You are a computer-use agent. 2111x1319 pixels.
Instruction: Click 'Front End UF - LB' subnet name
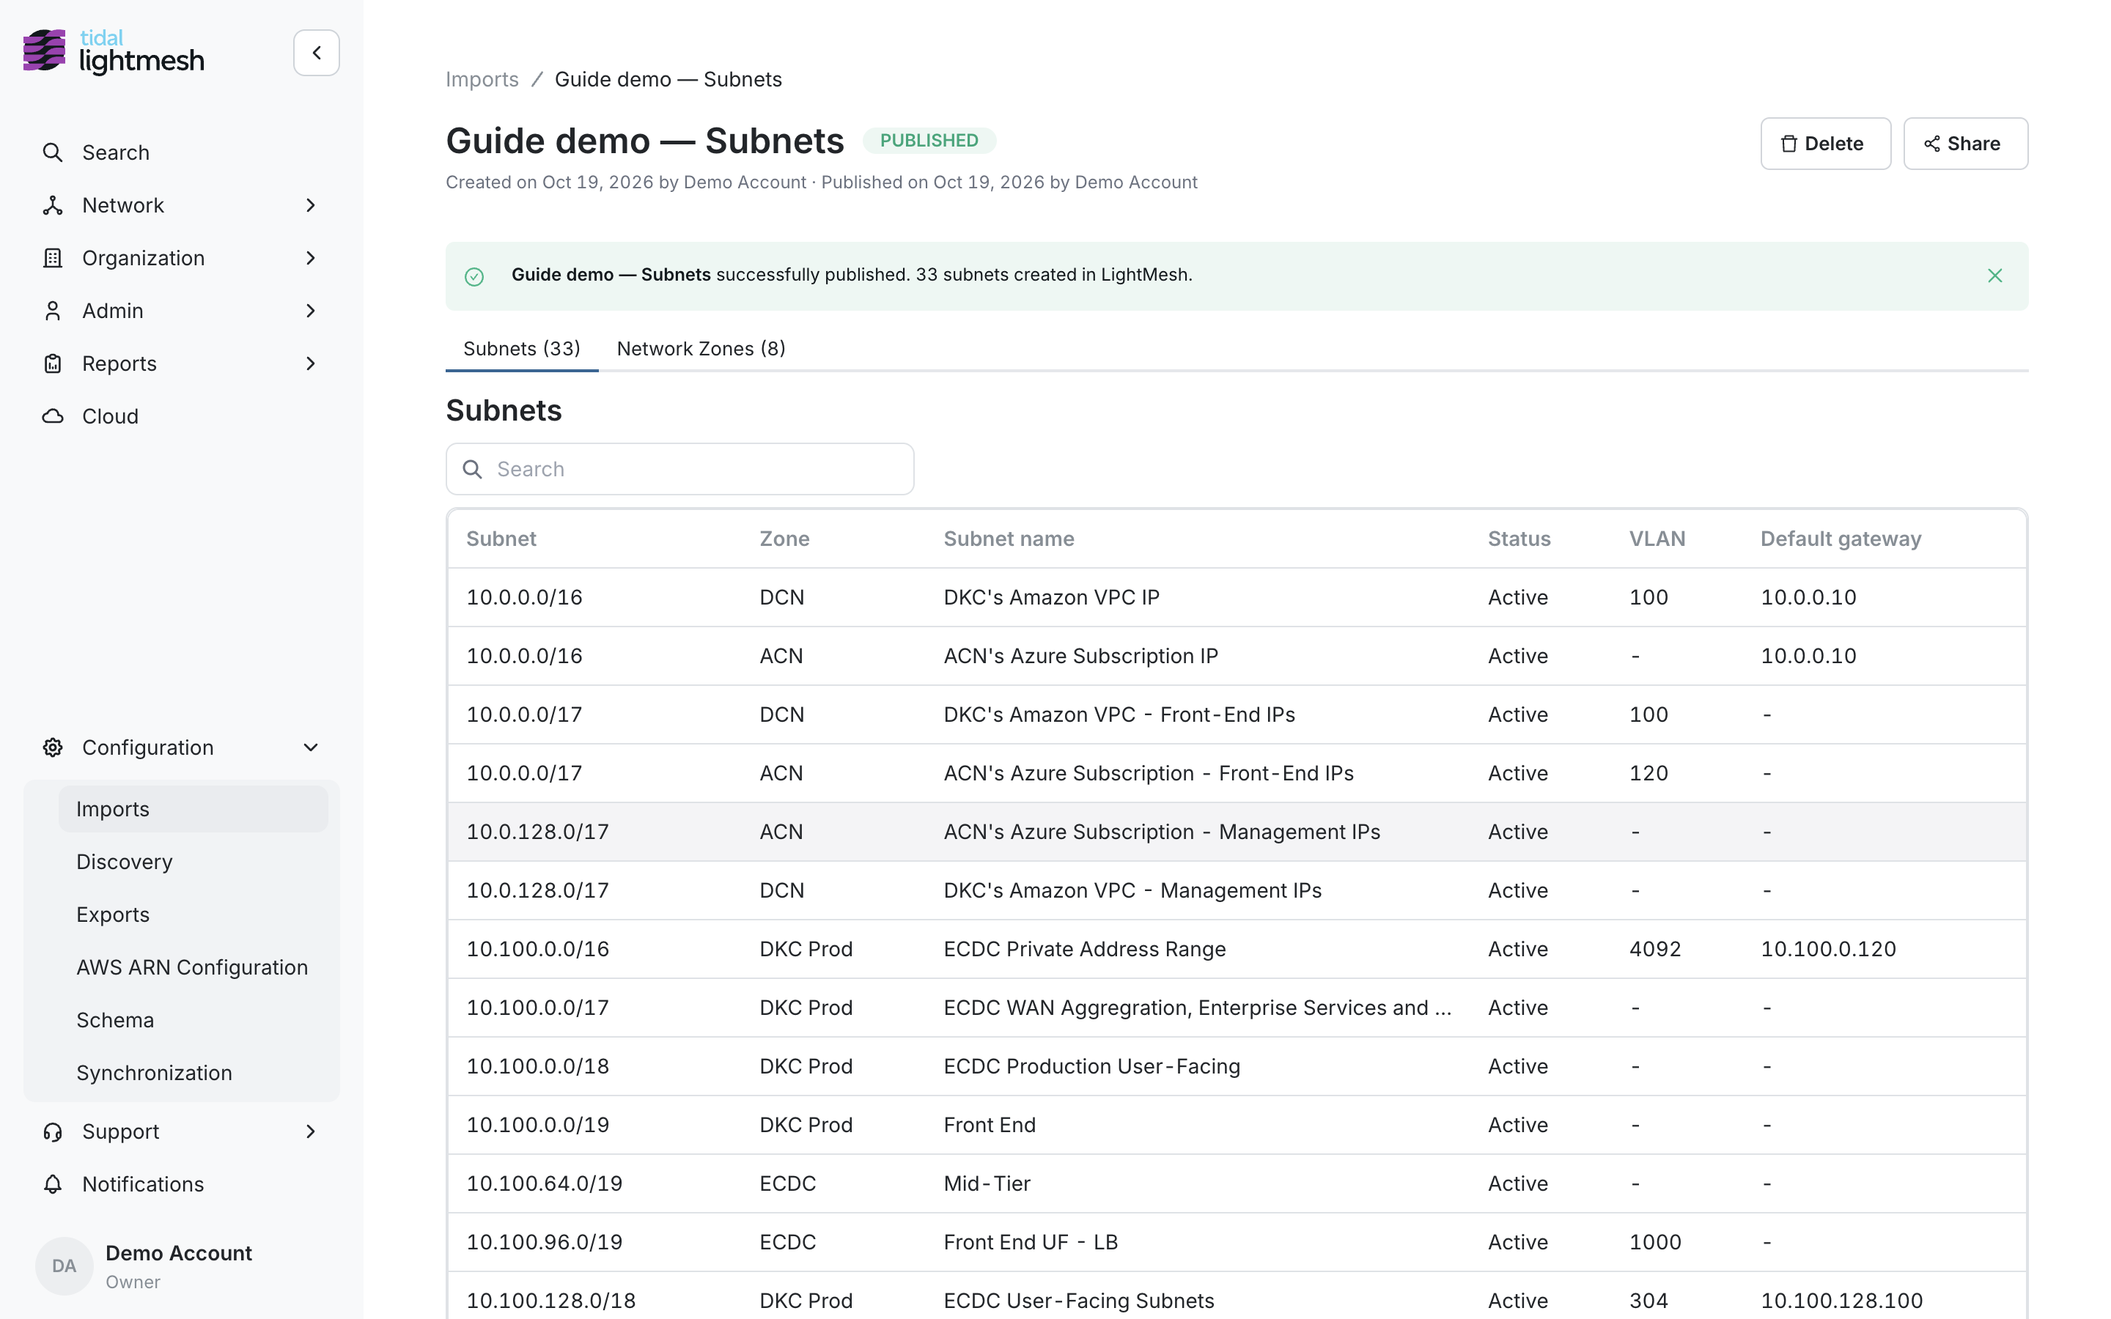click(x=1030, y=1242)
